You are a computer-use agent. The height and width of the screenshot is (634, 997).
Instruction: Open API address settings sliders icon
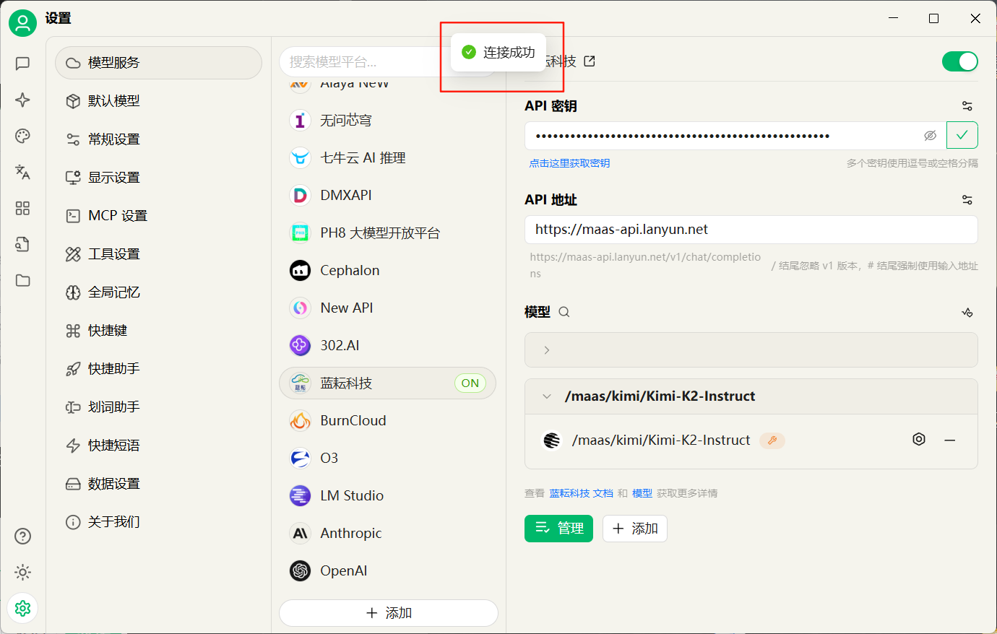[x=967, y=200]
